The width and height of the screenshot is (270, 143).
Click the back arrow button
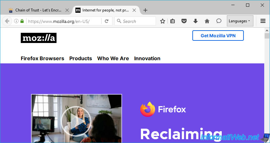[x=7, y=21]
